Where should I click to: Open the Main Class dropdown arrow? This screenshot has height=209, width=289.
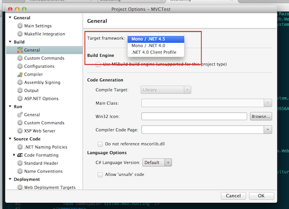pos(268,103)
